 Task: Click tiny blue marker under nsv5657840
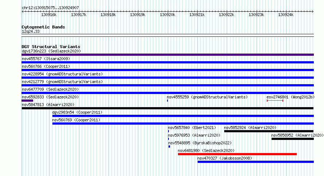coord(169,131)
